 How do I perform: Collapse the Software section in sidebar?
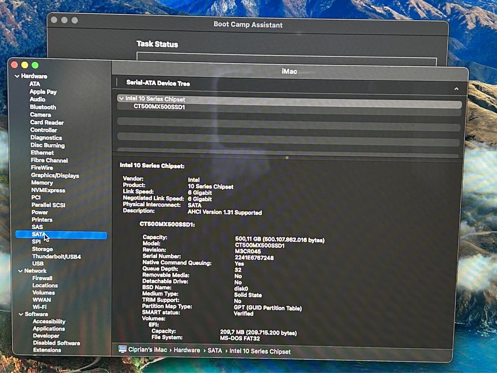click(21, 314)
